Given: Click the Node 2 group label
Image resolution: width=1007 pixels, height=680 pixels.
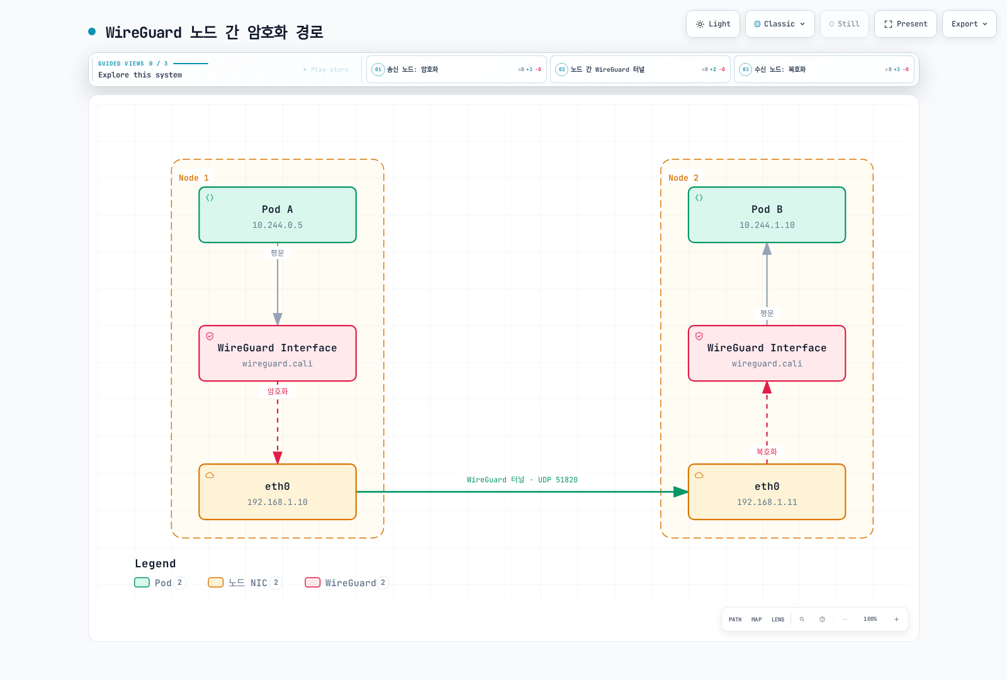Looking at the screenshot, I should point(684,178).
